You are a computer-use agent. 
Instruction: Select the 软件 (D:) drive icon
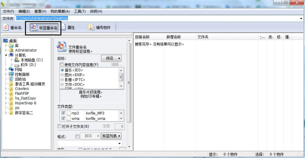click(x=17, y=65)
